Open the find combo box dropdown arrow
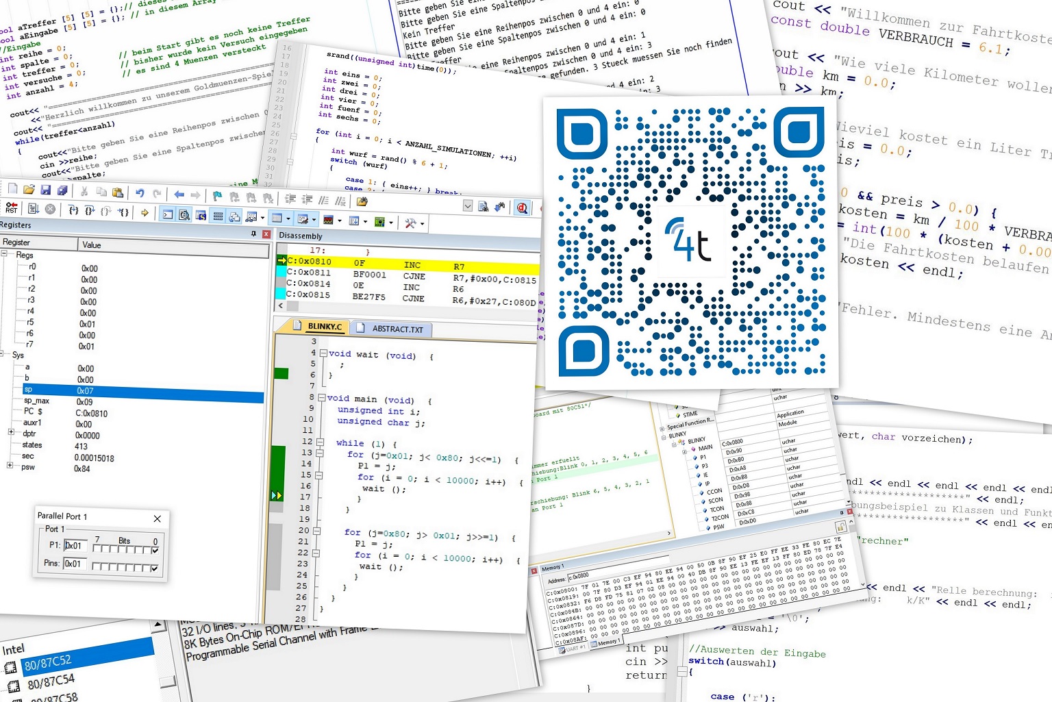 tap(468, 206)
